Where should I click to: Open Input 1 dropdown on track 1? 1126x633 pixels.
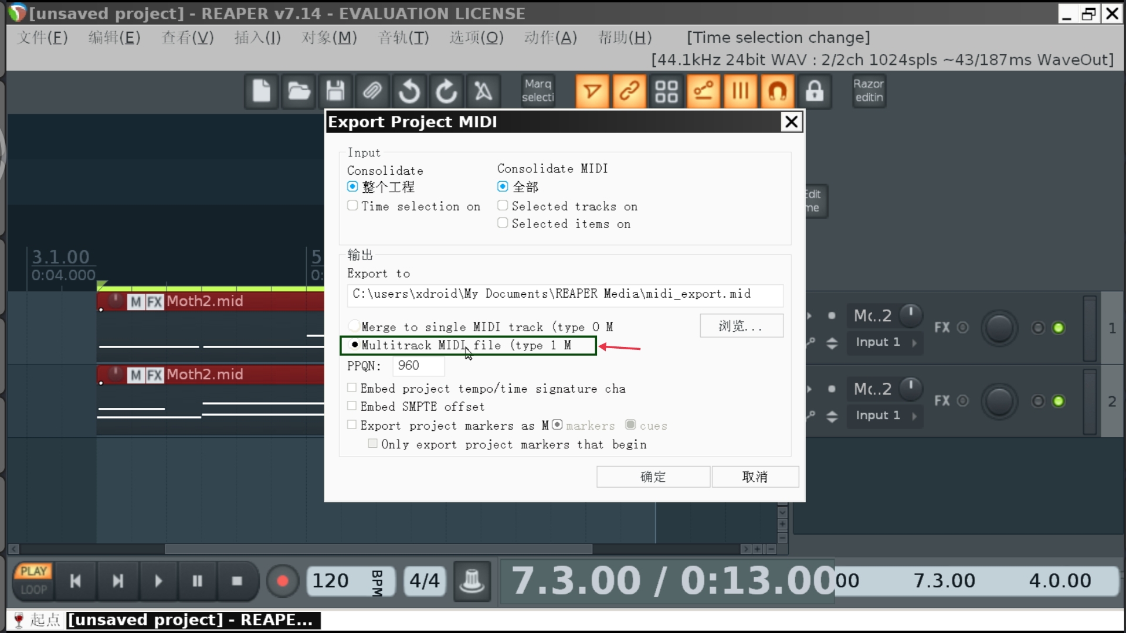[885, 342]
